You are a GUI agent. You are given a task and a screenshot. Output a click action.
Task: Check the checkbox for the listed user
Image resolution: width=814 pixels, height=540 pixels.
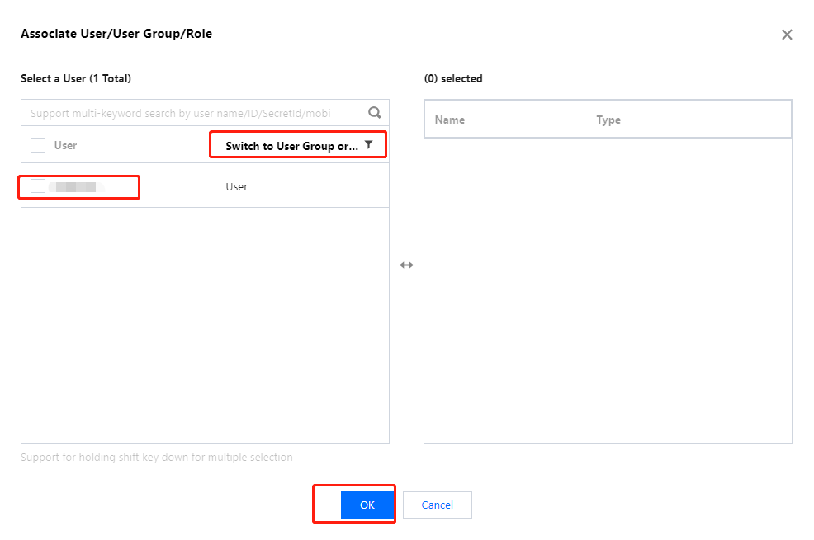pos(38,186)
